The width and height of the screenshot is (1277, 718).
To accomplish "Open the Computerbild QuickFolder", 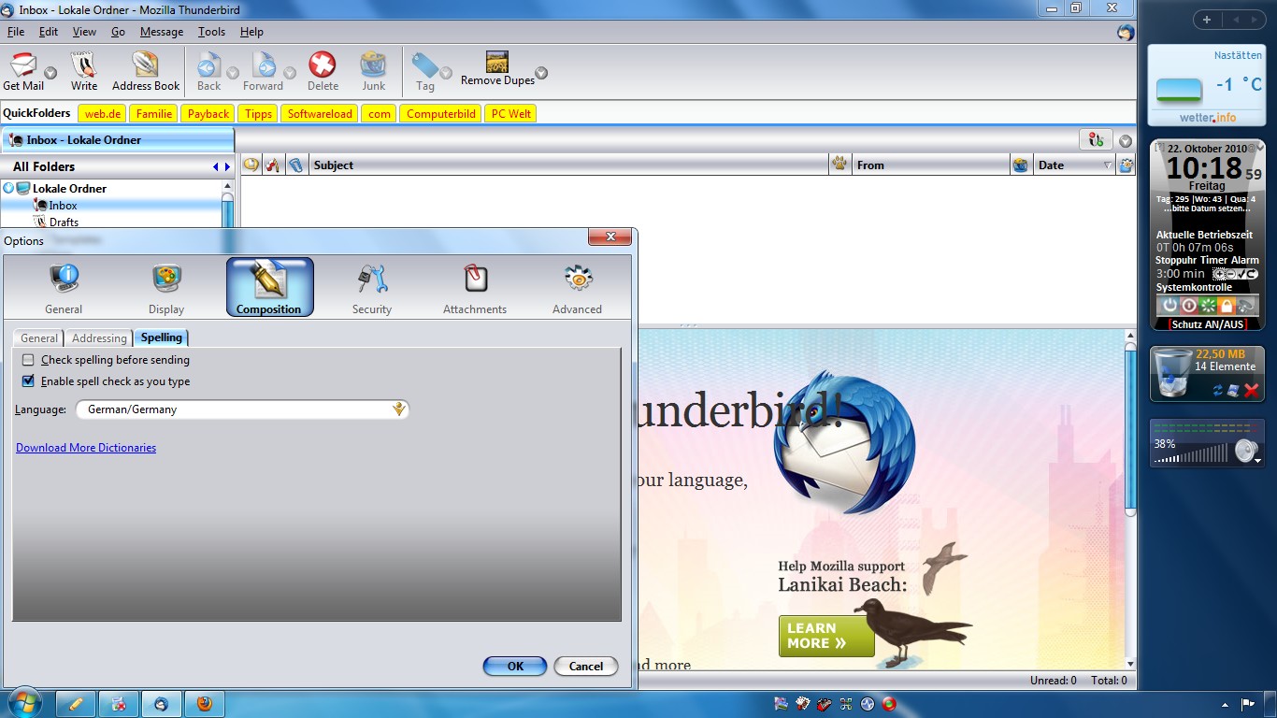I will point(441,114).
